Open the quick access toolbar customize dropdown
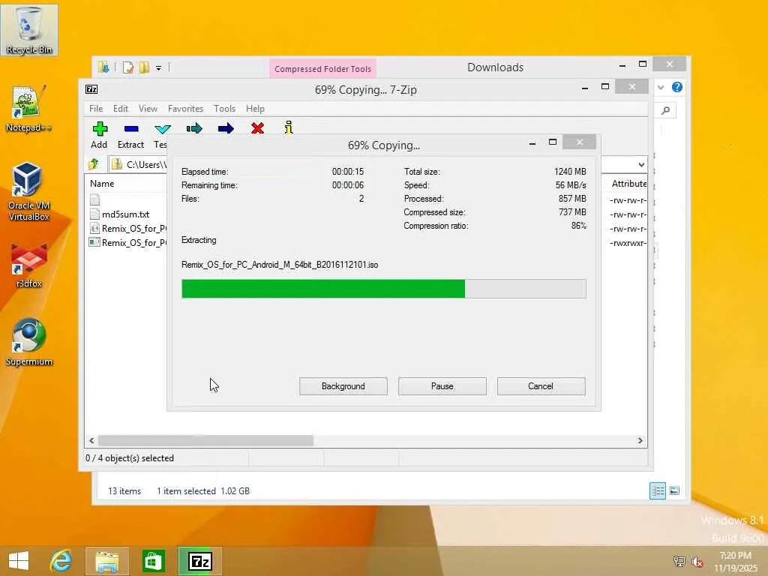The height and width of the screenshot is (576, 768). 159,68
